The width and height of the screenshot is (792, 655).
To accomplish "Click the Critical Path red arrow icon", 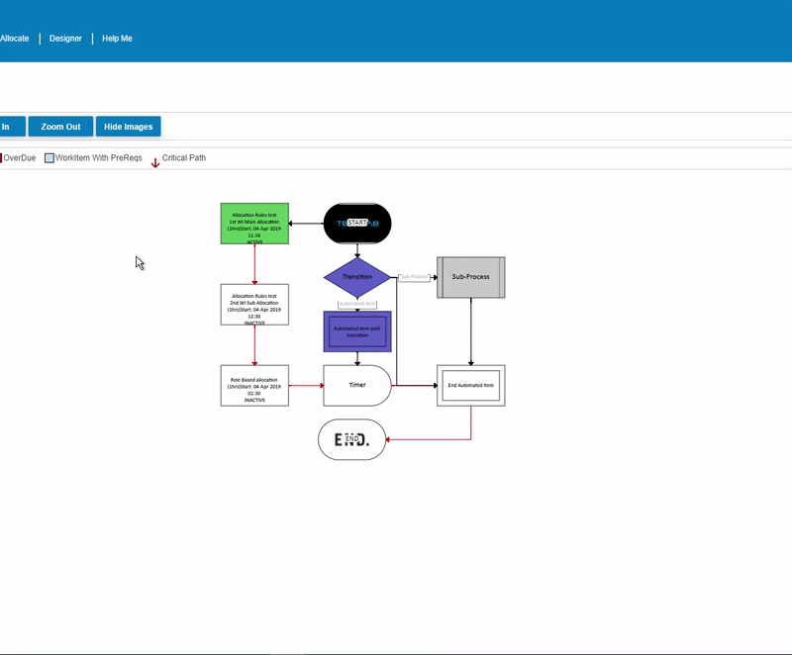I will (x=155, y=162).
